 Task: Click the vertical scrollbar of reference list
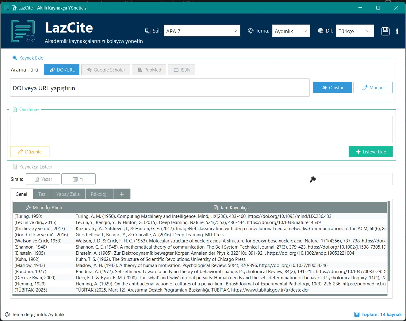389,241
